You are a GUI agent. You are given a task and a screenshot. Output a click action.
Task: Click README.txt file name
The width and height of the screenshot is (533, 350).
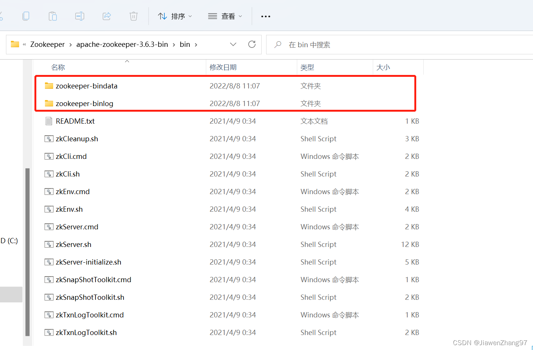[x=75, y=121]
